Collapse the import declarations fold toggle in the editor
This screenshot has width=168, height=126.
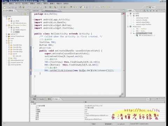click(x=33, y=20)
